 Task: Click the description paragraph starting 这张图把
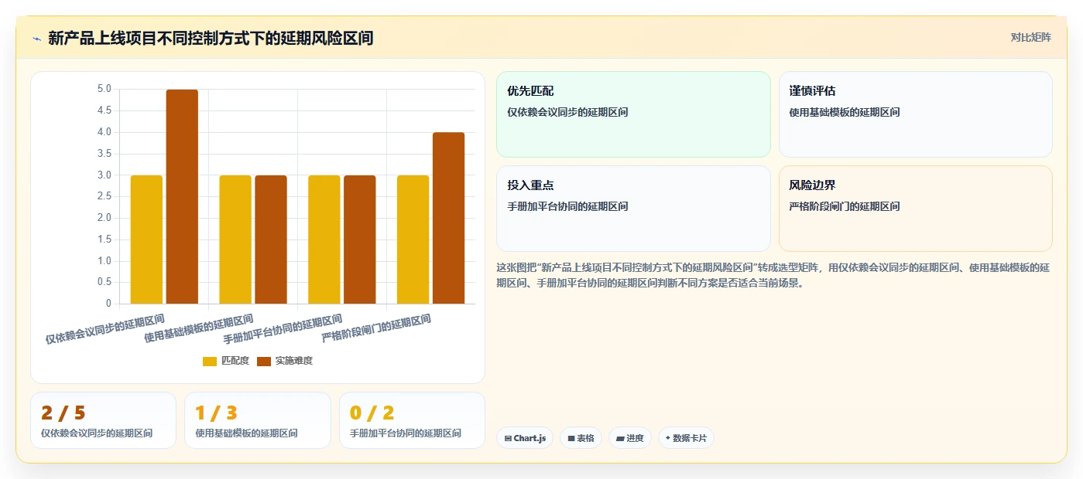(773, 275)
